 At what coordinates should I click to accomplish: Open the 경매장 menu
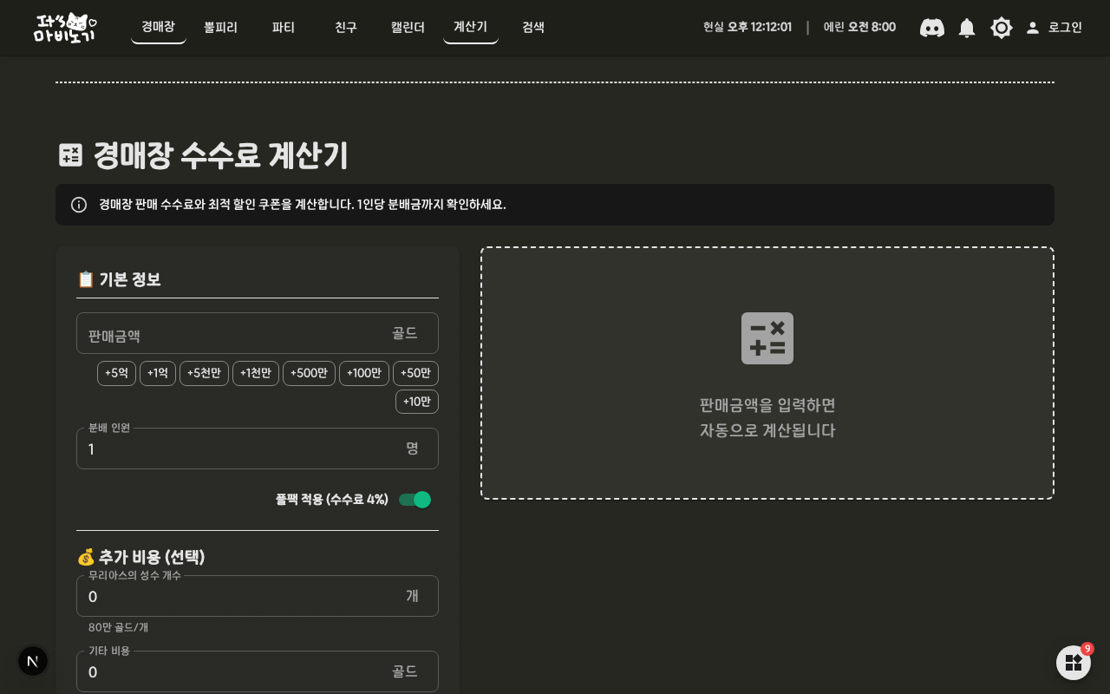[x=159, y=27]
